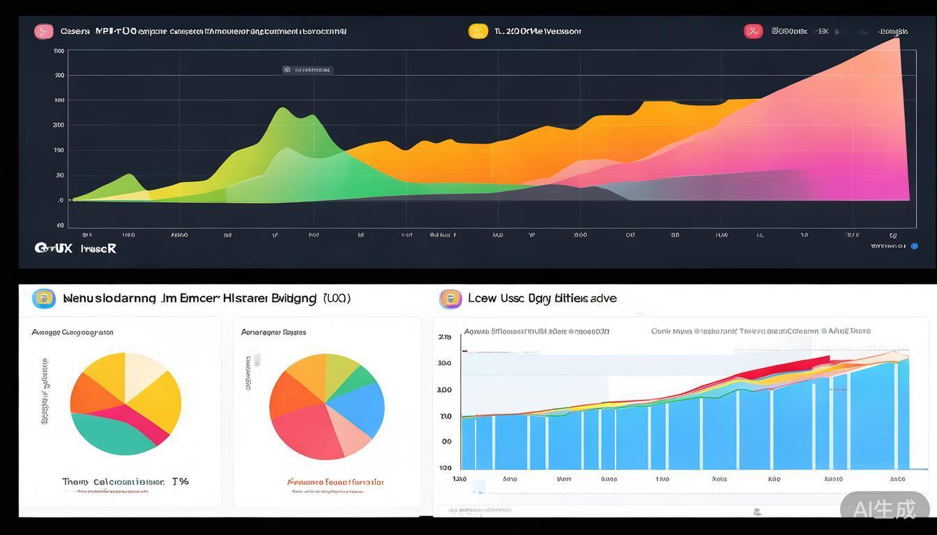Click the green peak in the dark area chart
Image resolution: width=937 pixels, height=535 pixels.
pyautogui.click(x=284, y=118)
